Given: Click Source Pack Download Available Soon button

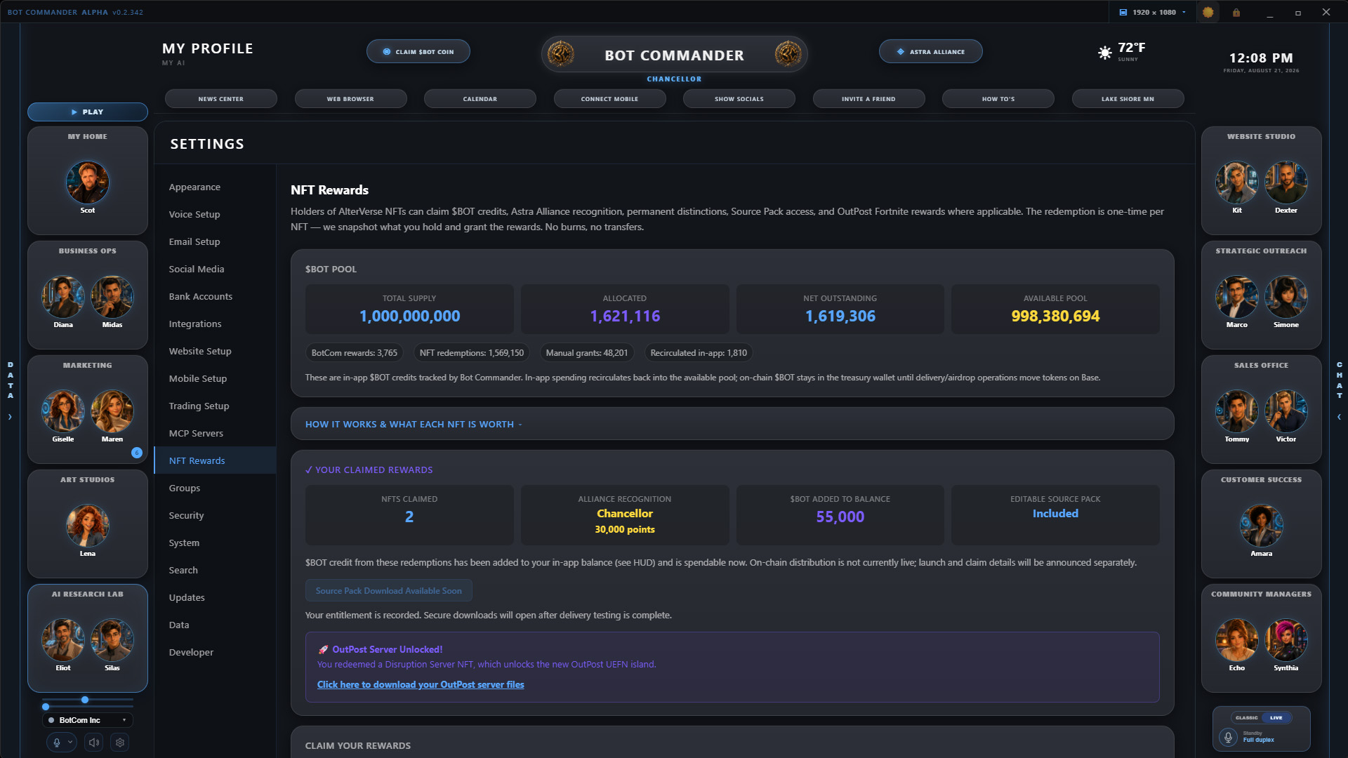Looking at the screenshot, I should 389,590.
